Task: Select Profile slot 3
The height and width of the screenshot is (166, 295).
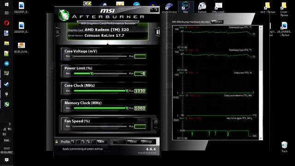Action: click(83, 142)
